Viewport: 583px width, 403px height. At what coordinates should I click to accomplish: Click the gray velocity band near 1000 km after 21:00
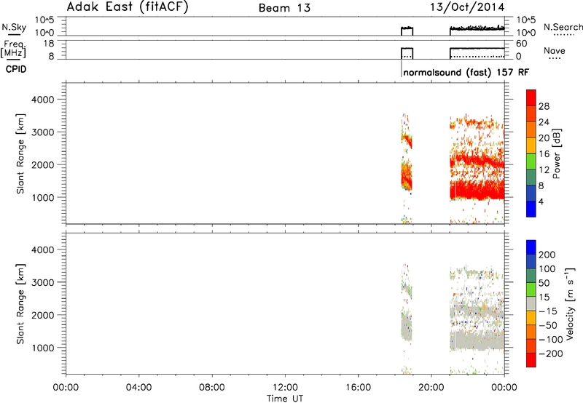(x=477, y=340)
